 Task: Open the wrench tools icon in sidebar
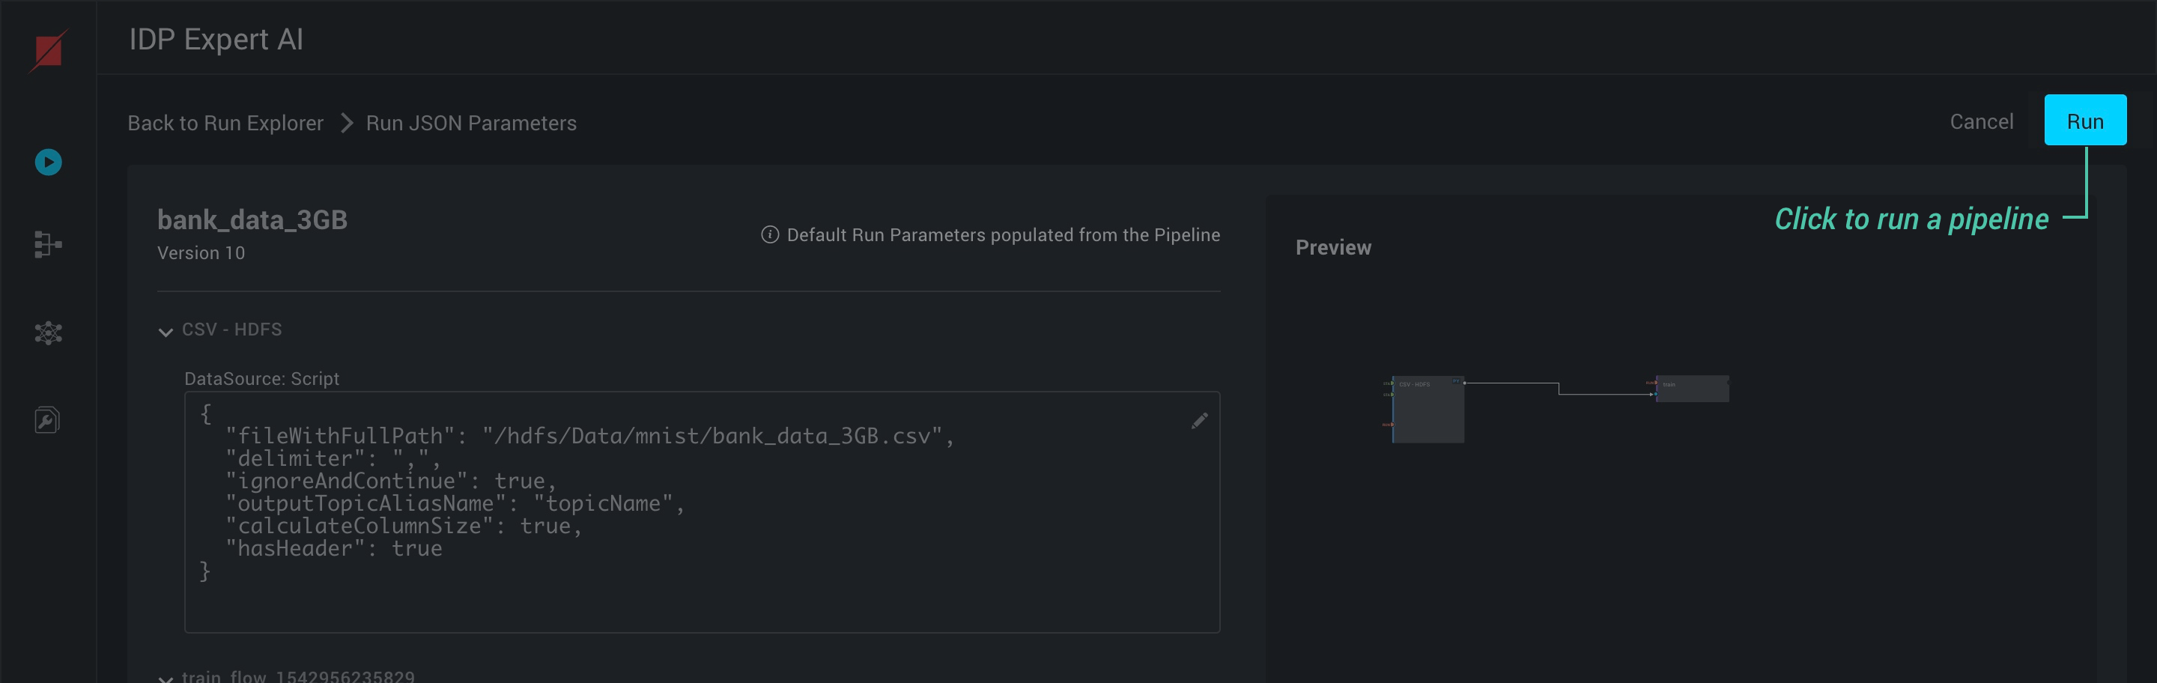48,419
